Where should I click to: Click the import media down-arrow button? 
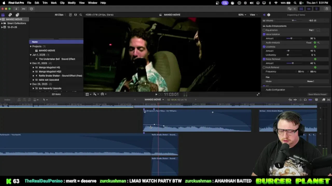click(x=16, y=9)
